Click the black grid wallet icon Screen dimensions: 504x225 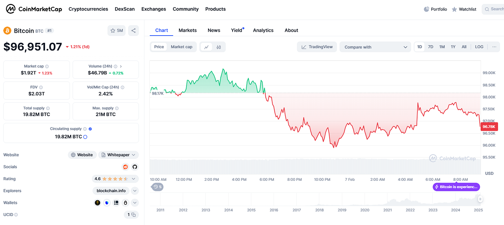coord(116,203)
